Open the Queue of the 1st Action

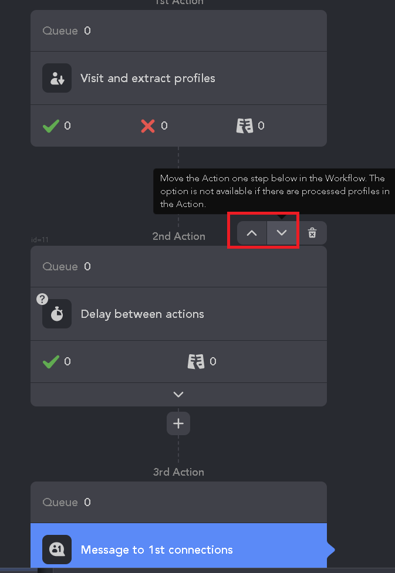pyautogui.click(x=178, y=30)
